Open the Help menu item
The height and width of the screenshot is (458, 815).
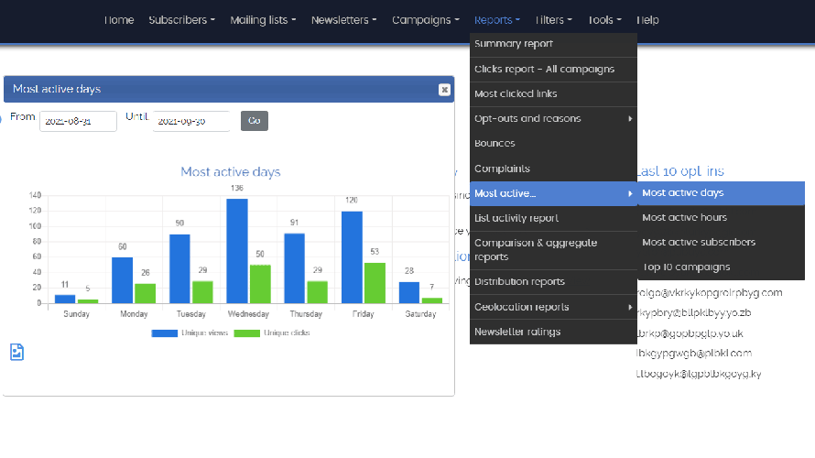647,20
